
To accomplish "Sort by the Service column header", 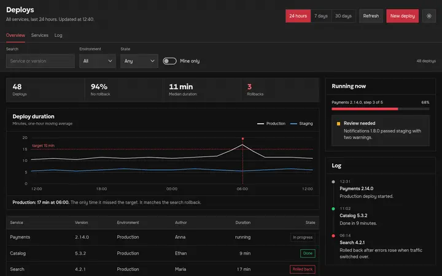I will pyautogui.click(x=17, y=223).
